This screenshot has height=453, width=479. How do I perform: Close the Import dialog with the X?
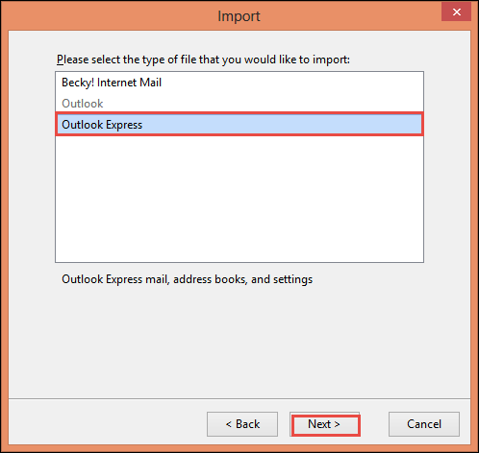[456, 12]
